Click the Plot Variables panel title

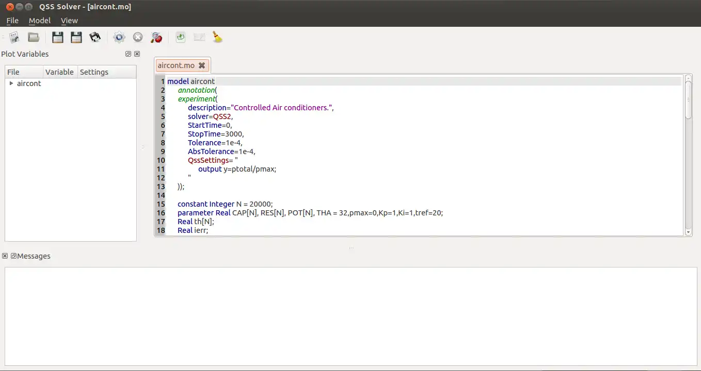[25, 54]
